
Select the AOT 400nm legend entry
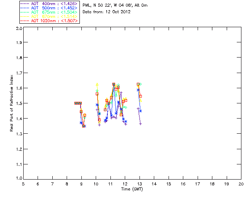pyautogui.click(x=49, y=3)
